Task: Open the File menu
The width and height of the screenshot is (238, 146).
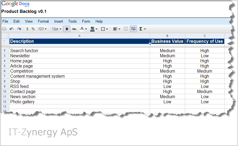Action: [5, 22]
